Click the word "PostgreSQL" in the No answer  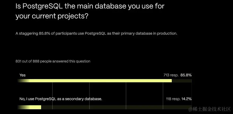pyautogui.click(x=46, y=99)
